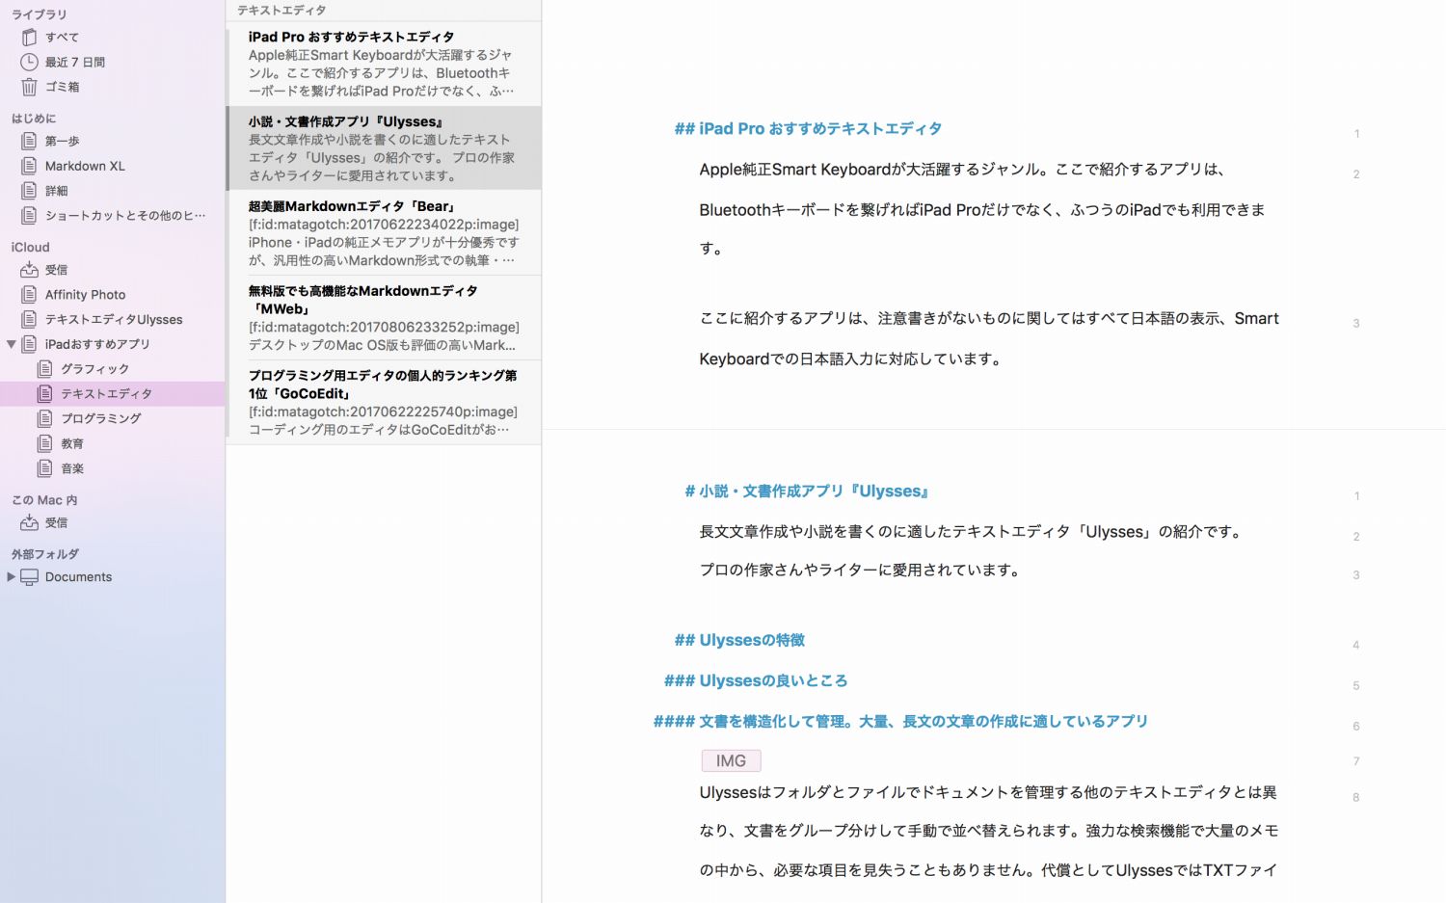Expand the Documents folder disclosure triangle
Image resolution: width=1446 pixels, height=903 pixels.
(11, 577)
